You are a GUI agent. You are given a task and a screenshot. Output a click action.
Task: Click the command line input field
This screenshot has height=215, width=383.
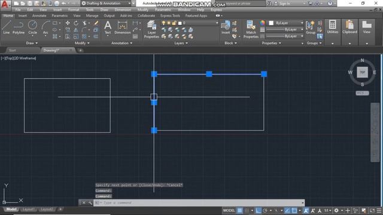tap(199, 202)
